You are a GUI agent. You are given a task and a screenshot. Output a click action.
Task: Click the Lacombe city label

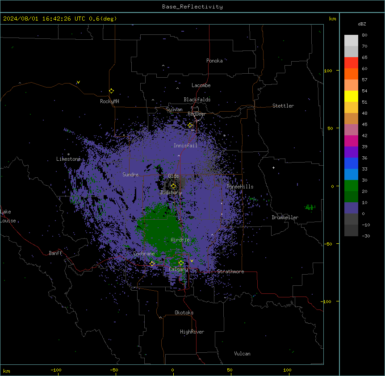tap(201, 85)
